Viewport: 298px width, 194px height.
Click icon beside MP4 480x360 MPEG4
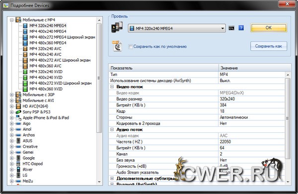pos(25,43)
